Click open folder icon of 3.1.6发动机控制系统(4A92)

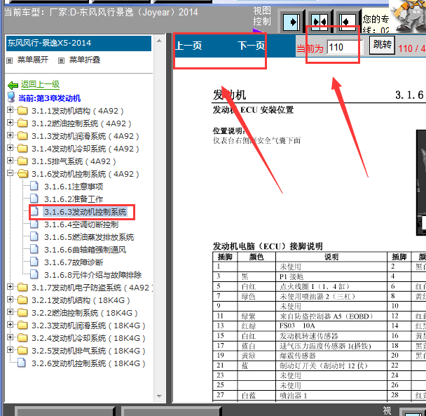tap(23, 173)
